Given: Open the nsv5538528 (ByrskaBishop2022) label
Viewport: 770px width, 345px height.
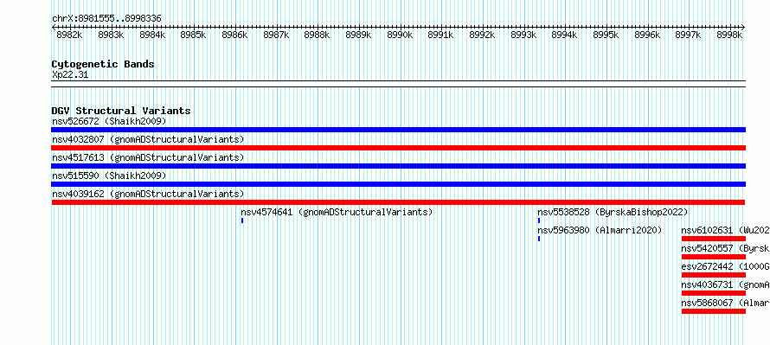Looking at the screenshot, I should coord(613,212).
